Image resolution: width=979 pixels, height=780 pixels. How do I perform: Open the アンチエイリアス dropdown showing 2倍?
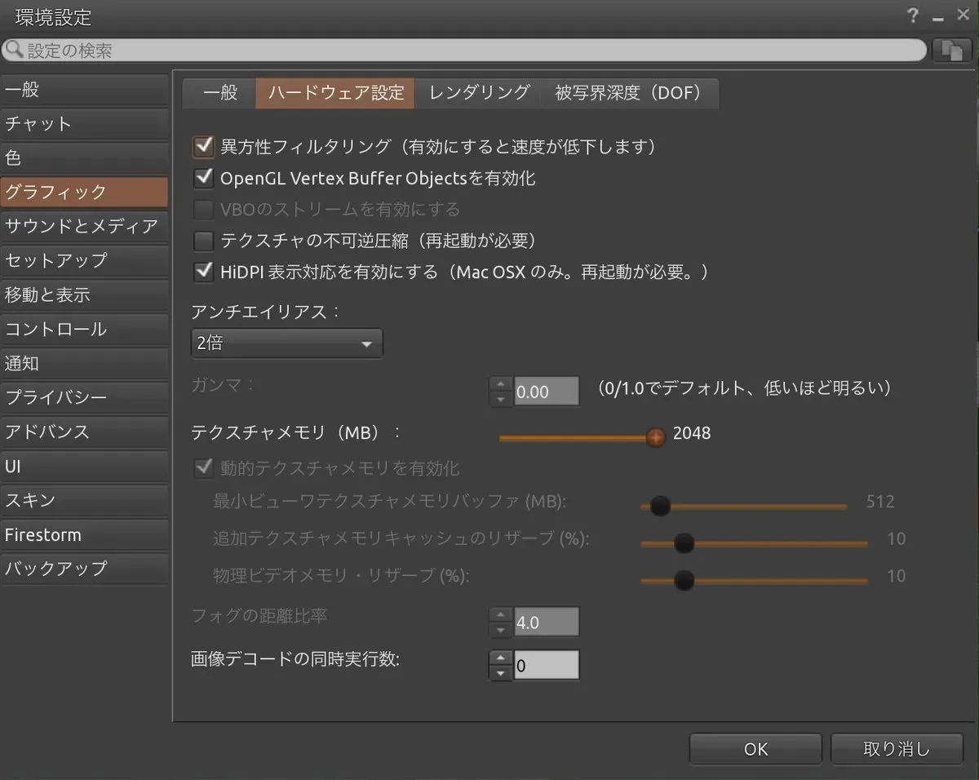pos(286,343)
